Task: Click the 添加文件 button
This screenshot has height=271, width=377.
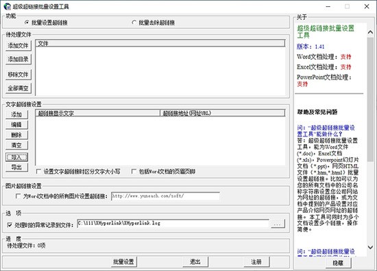Action: pos(19,45)
